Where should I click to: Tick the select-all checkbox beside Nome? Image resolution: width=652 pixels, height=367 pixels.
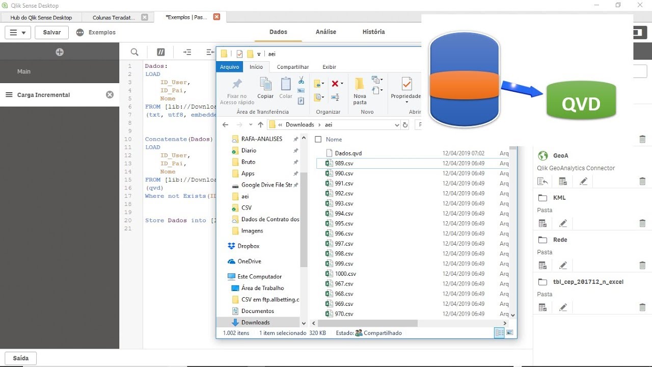(318, 139)
